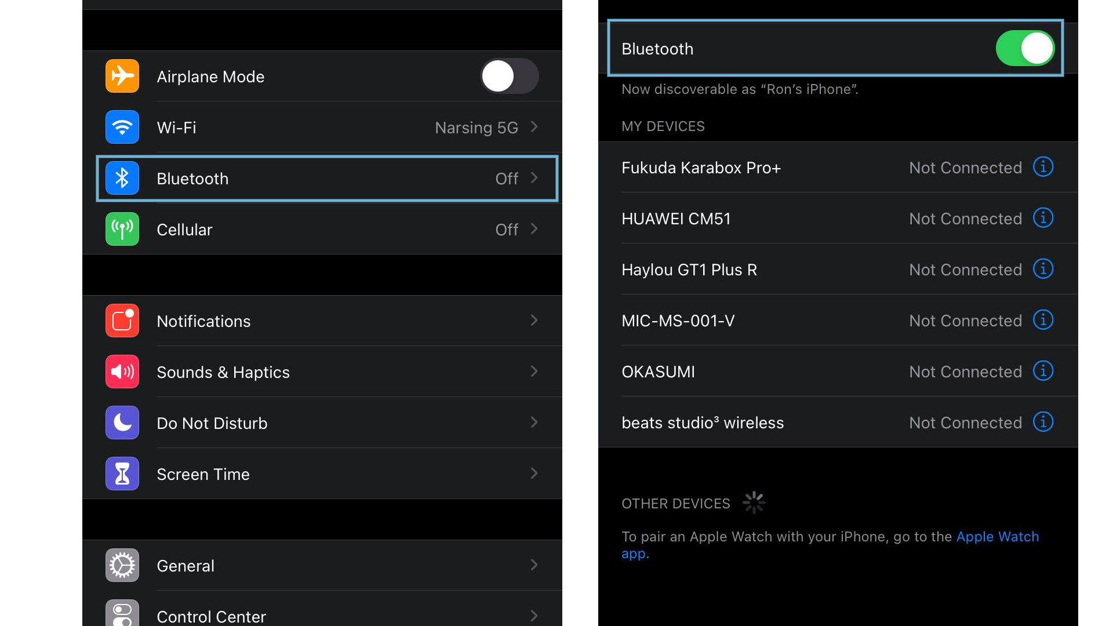Follow the Apple Watch app link
The image size is (1113, 626).
point(997,537)
